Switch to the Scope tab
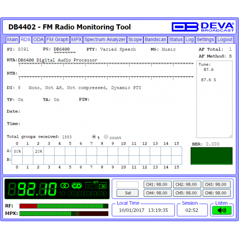239x239 pixels. 135,39
